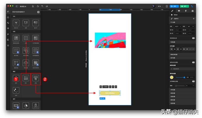Open the max width Unset dropdown
Screen dimensions: 202x118
click(178, 30)
